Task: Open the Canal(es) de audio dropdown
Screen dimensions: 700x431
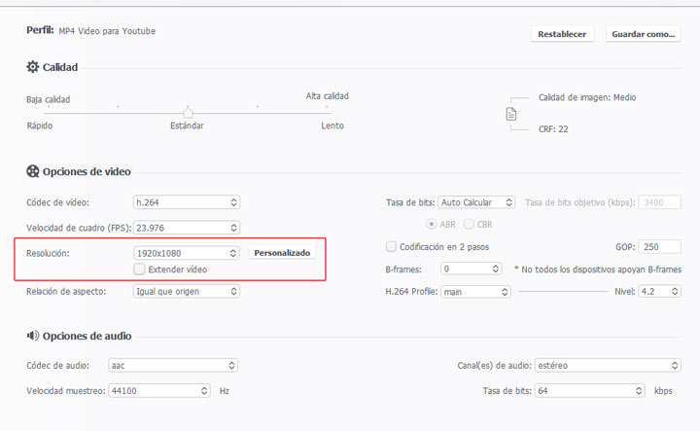Action: click(606, 366)
